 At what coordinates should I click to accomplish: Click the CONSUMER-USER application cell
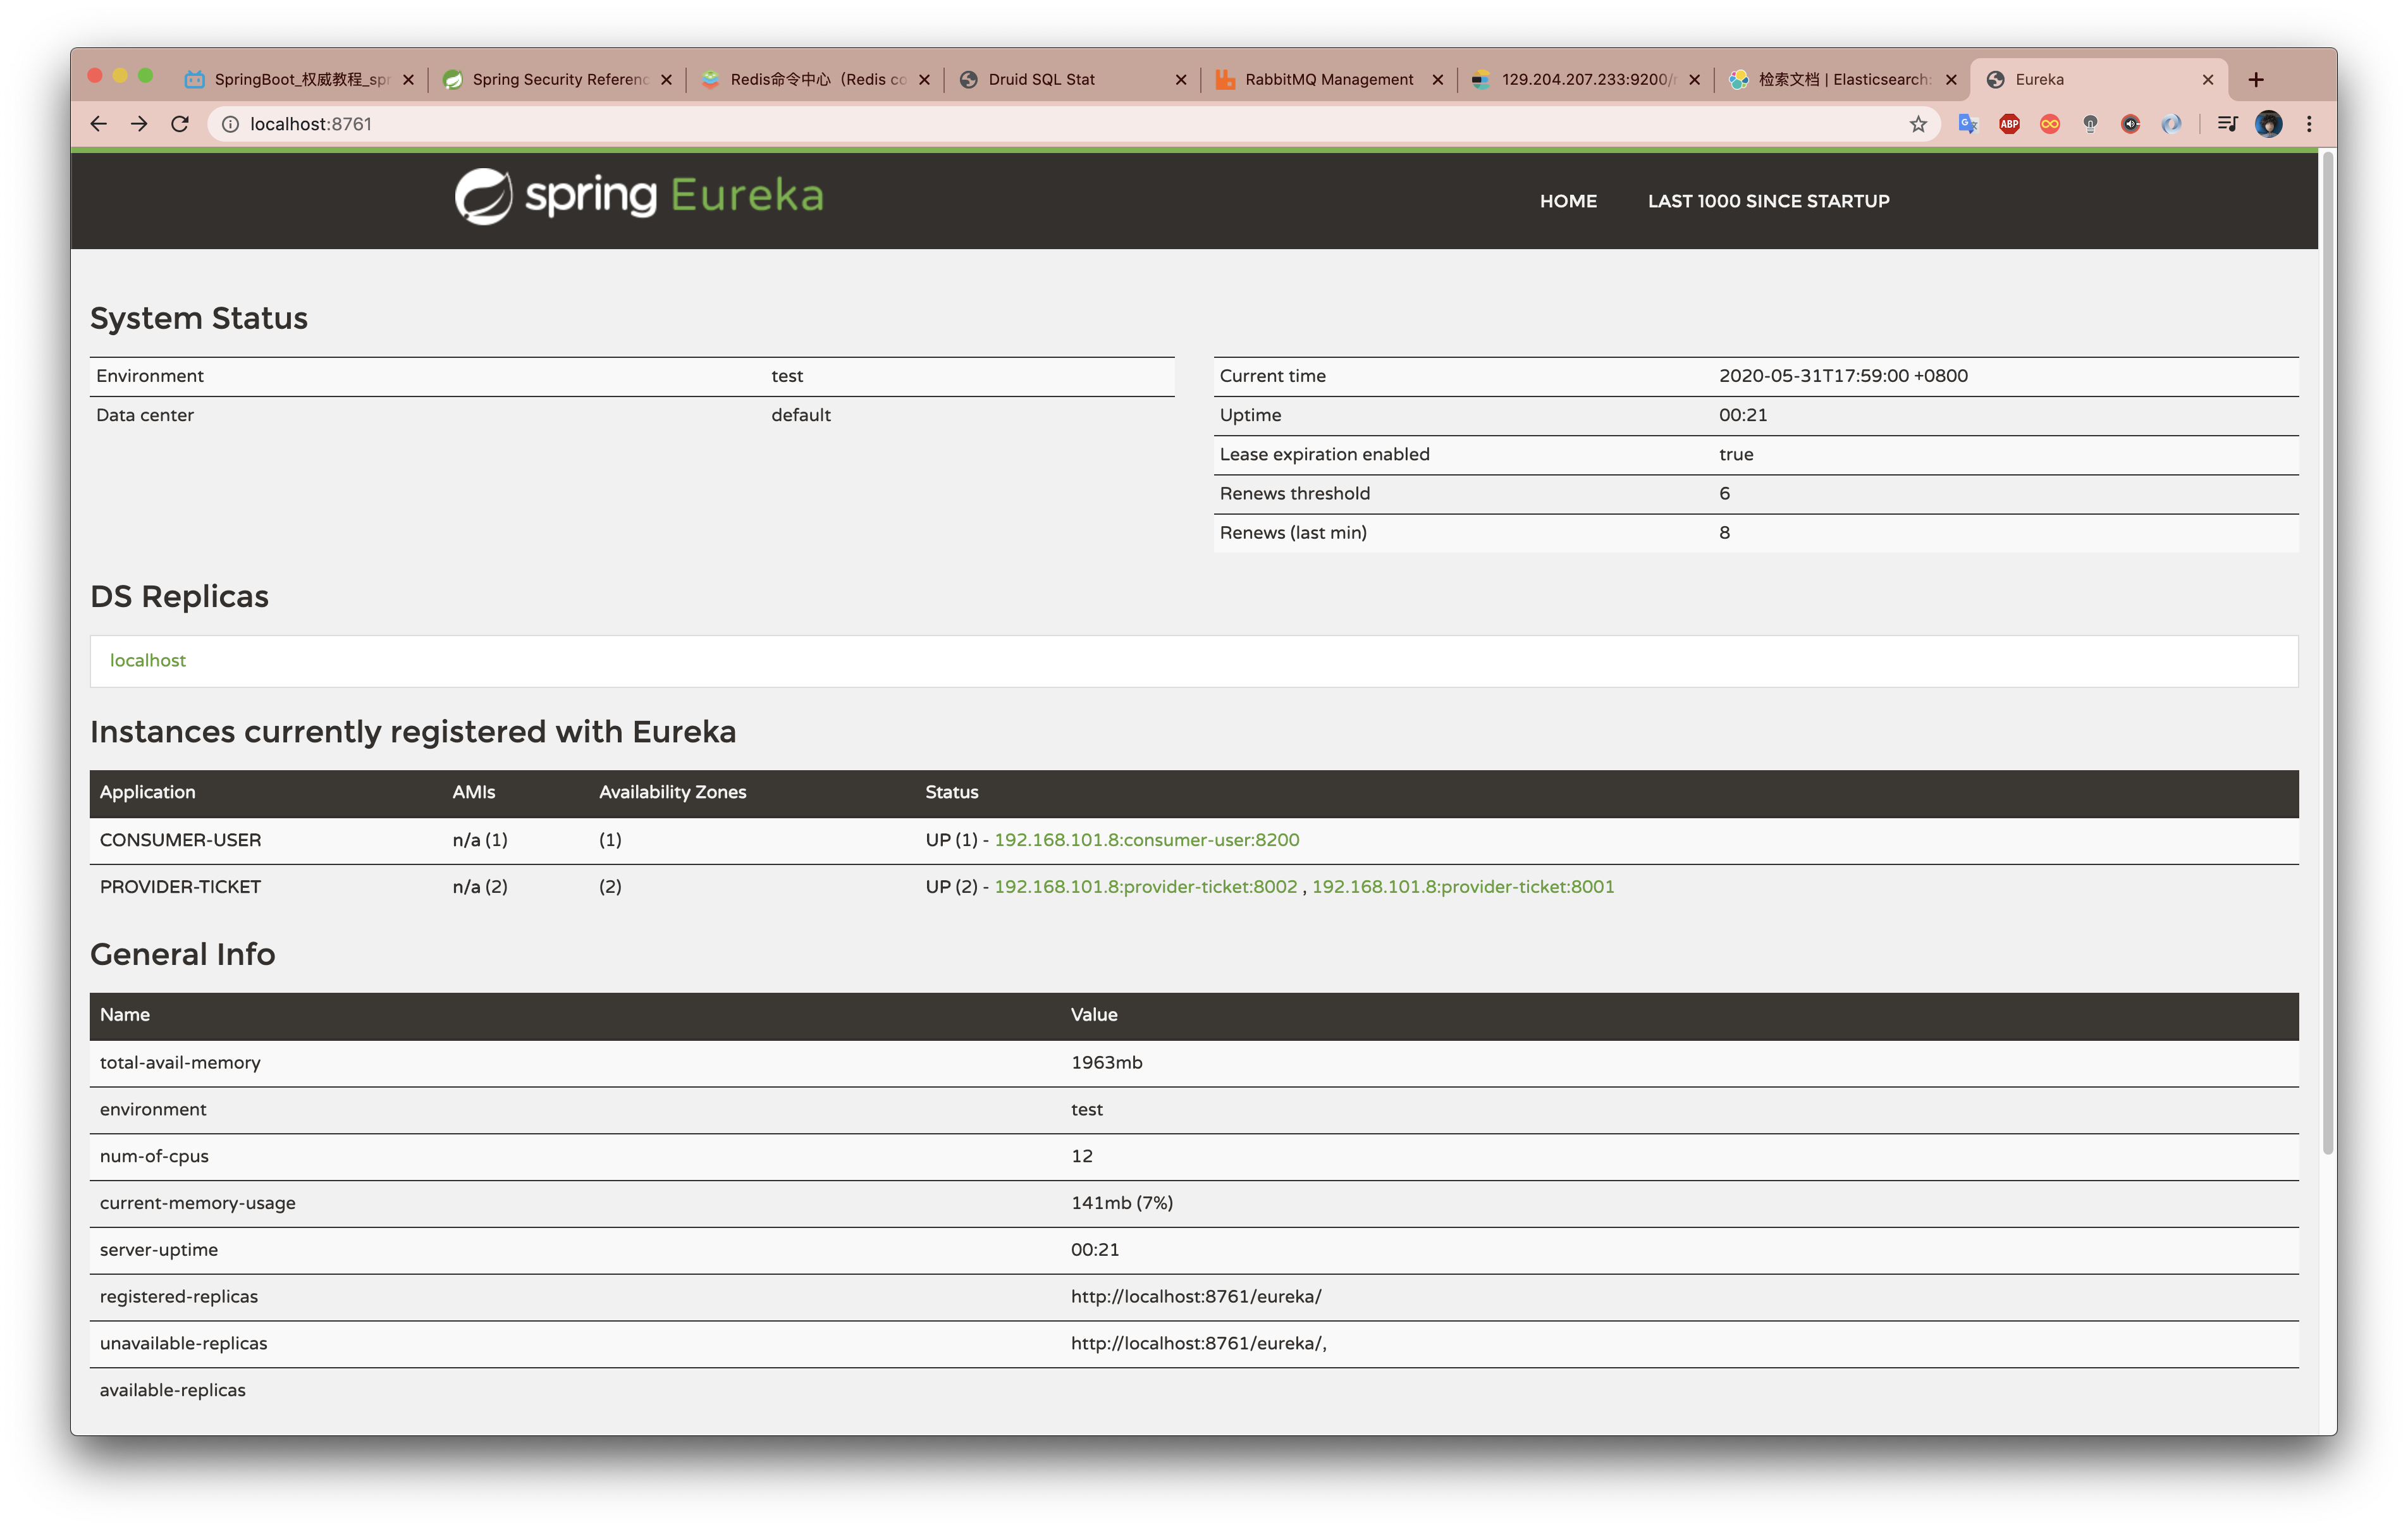pos(181,840)
